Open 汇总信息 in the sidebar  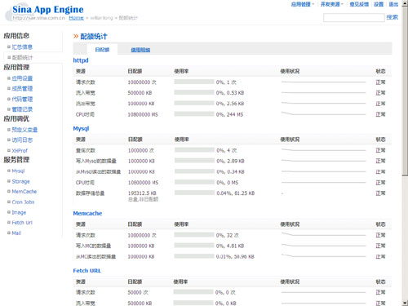[22, 47]
